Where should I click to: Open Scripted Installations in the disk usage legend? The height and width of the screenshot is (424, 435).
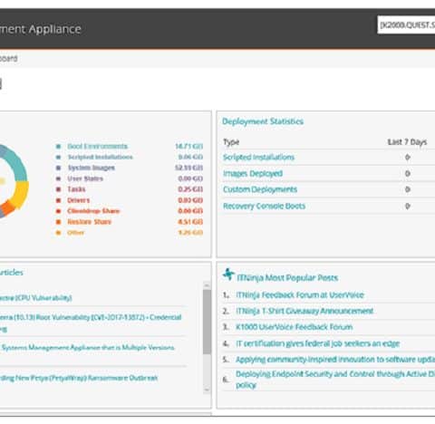click(100, 157)
